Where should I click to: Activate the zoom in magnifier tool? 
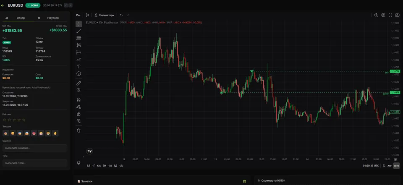pyautogui.click(x=79, y=90)
